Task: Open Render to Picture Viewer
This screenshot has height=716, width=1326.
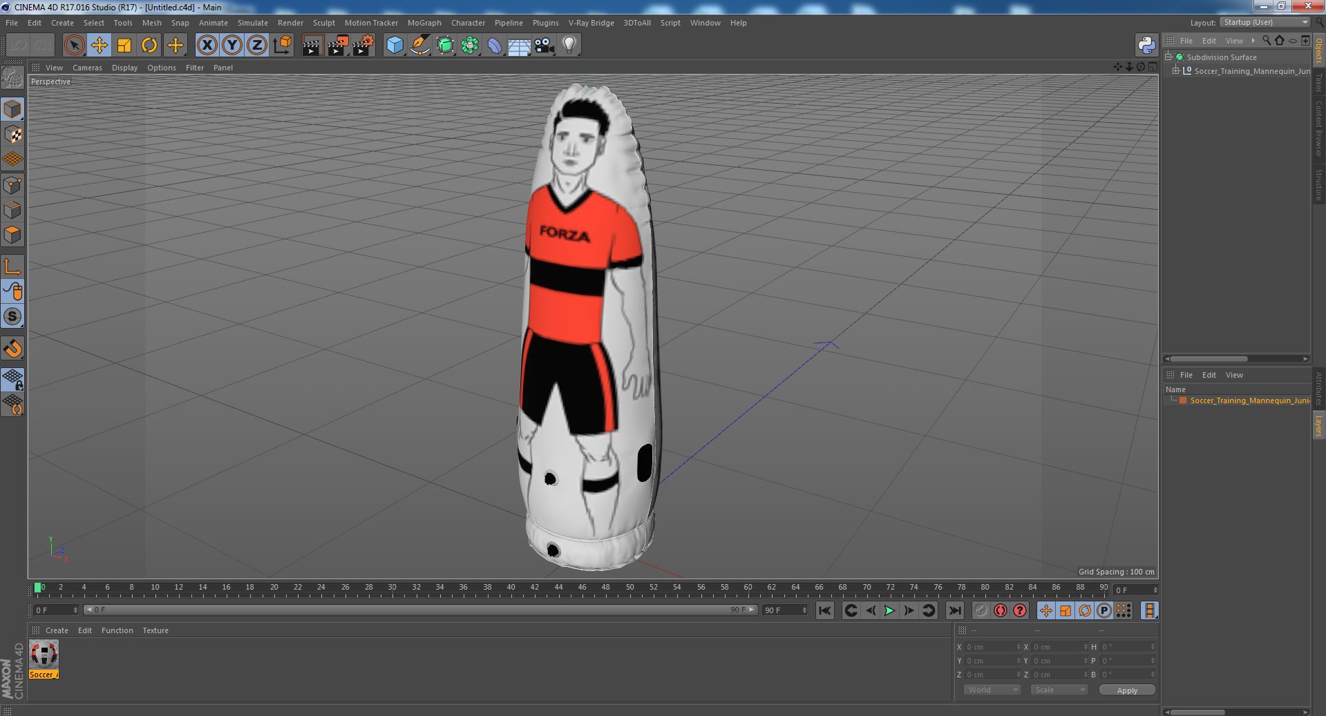Action: point(338,46)
